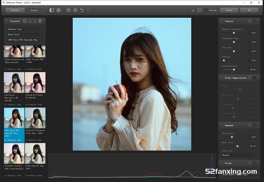Export presets with the upload icon
Image resolution: width=264 pixels, height=182 pixels.
(x=35, y=21)
